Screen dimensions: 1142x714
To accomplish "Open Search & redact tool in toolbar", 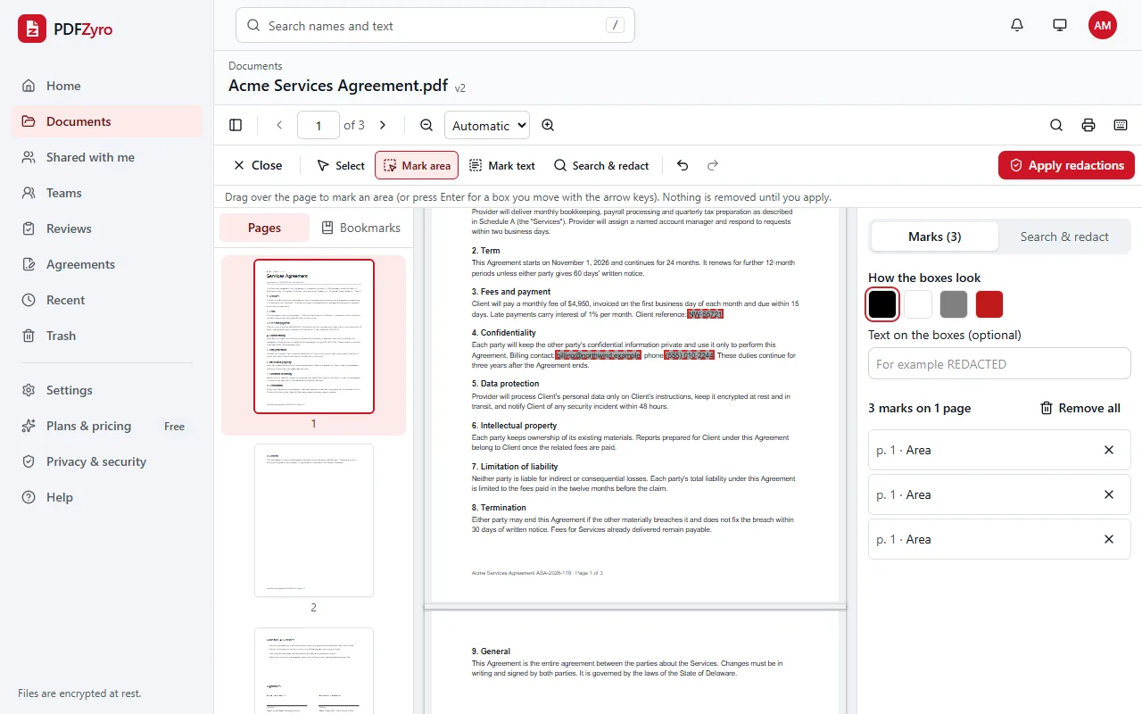I will point(601,165).
